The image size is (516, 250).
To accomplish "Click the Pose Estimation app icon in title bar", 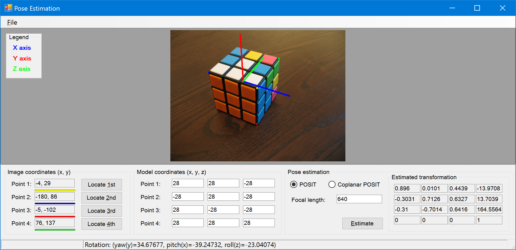I will (x=8, y=8).
